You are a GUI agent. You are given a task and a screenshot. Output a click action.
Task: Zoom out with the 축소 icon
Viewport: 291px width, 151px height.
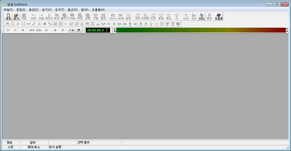pos(169,17)
